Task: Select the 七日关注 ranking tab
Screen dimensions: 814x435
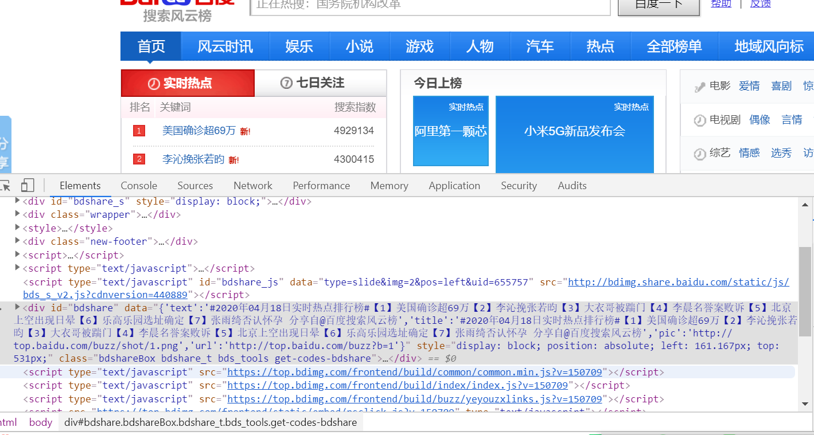Action: coord(321,83)
